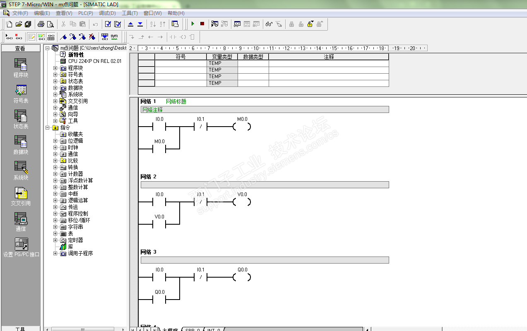
Task: Start chart status monitoring icon
Action: [237, 24]
